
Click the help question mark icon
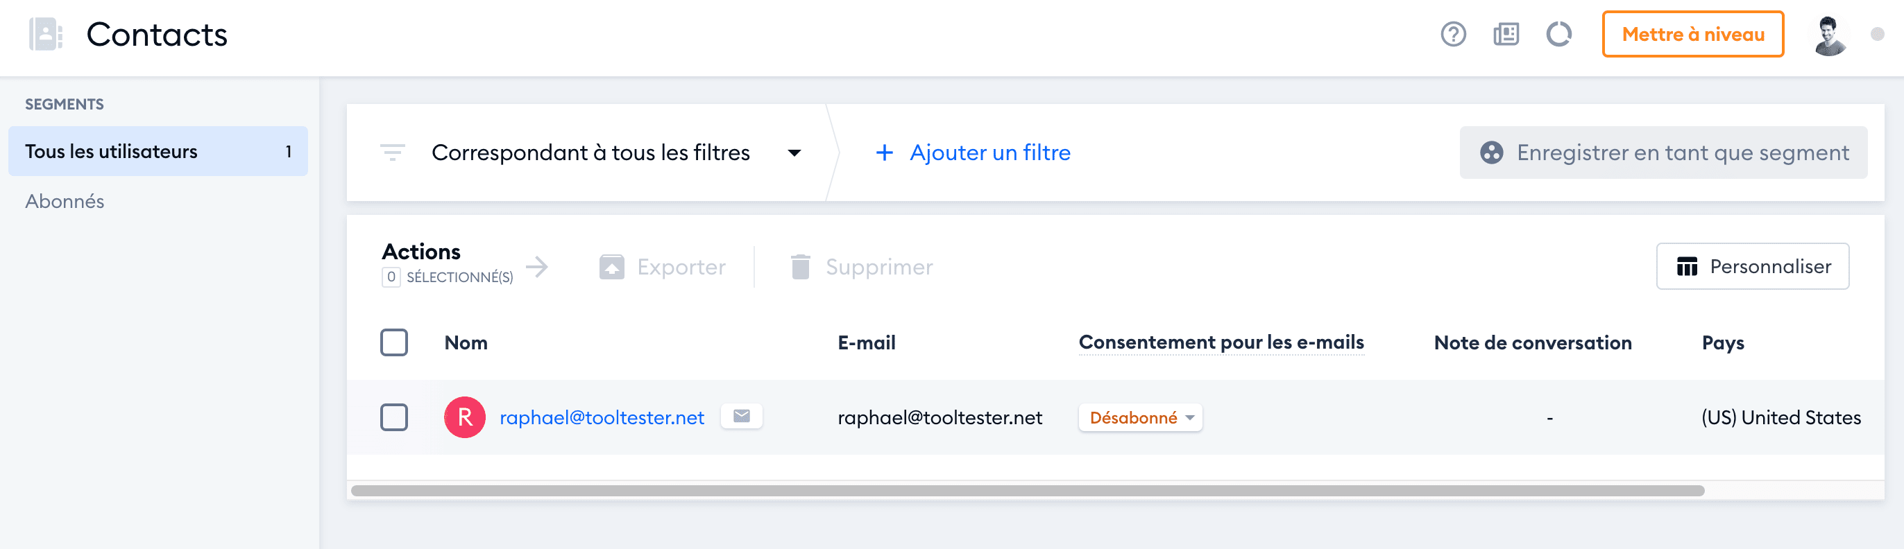tap(1453, 34)
